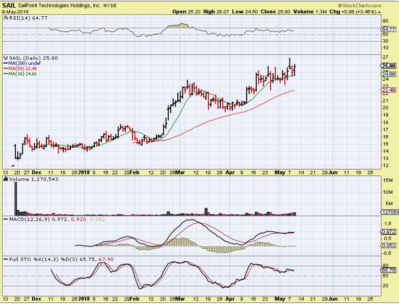Click the blue MA(200) legend line swatch

coord(5,64)
